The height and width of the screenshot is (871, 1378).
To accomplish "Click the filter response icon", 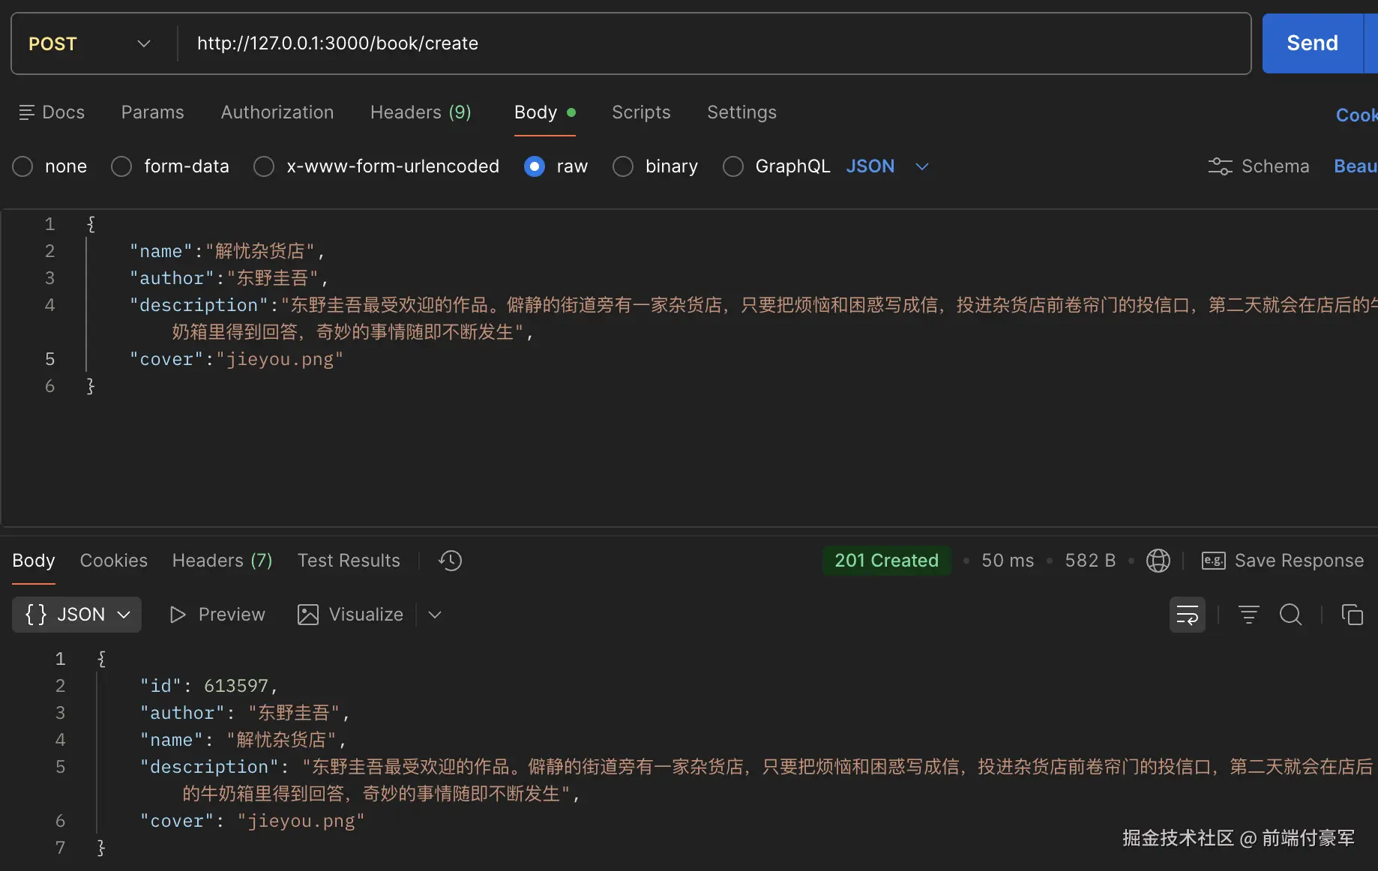I will pos(1248,615).
